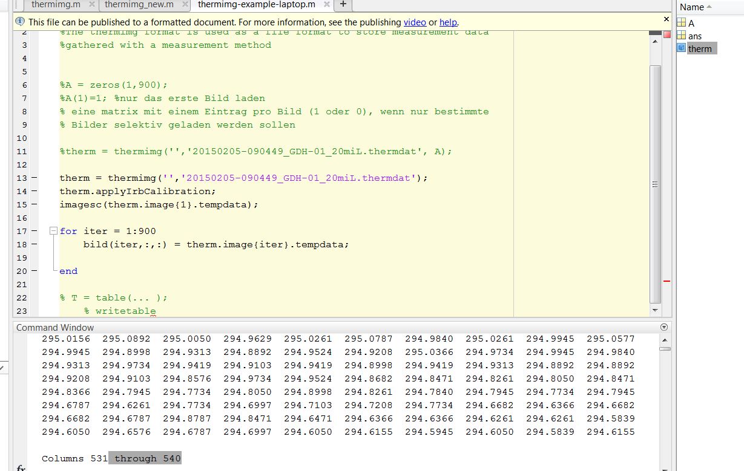
Task: Select variable A in the workspace
Action: (x=691, y=24)
